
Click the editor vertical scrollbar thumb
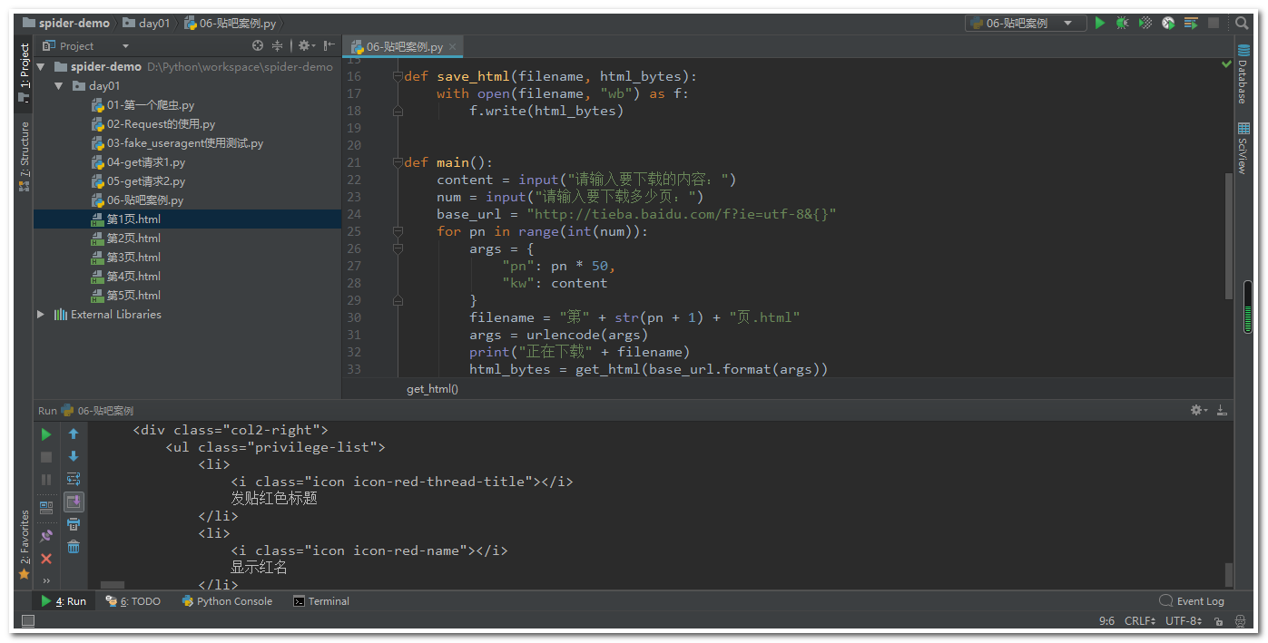click(1229, 234)
